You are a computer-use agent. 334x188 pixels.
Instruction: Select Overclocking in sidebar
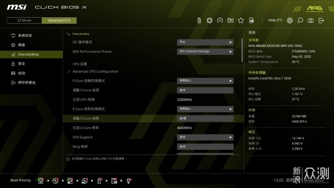coord(32,54)
